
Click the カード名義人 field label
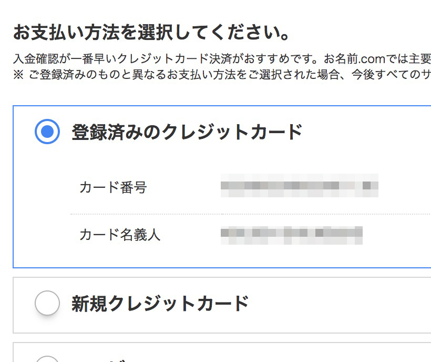[x=120, y=235]
